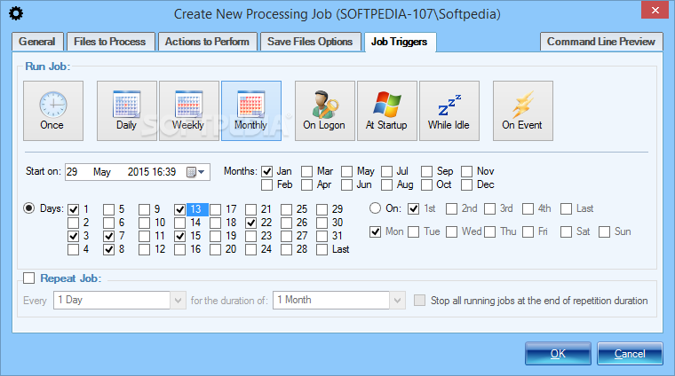Check the 2nd occurrence checkbox
Image resolution: width=675 pixels, height=376 pixels.
tap(451, 209)
